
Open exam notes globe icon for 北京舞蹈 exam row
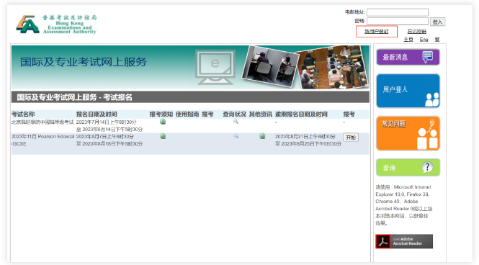click(x=163, y=122)
